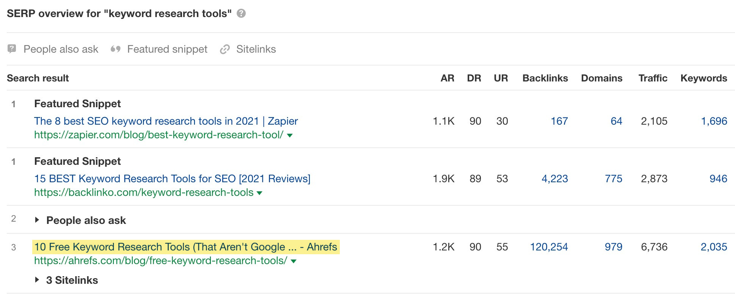735x294 pixels.
Task: Open dropdown arrow beside Zapier URL
Action: 290,136
